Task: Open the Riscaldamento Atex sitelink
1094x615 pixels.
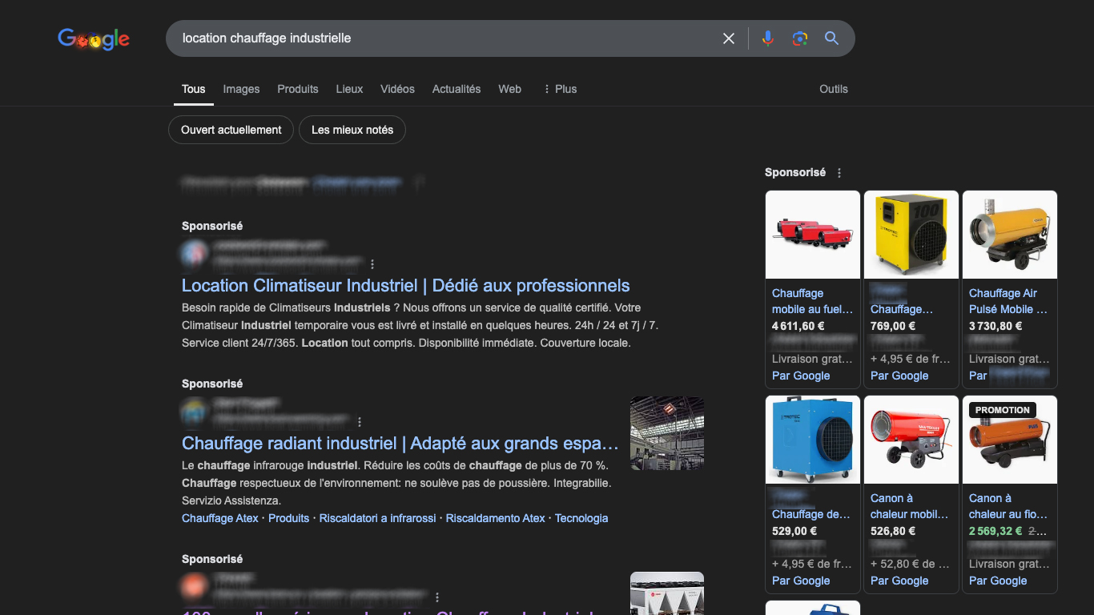Action: pos(496,518)
